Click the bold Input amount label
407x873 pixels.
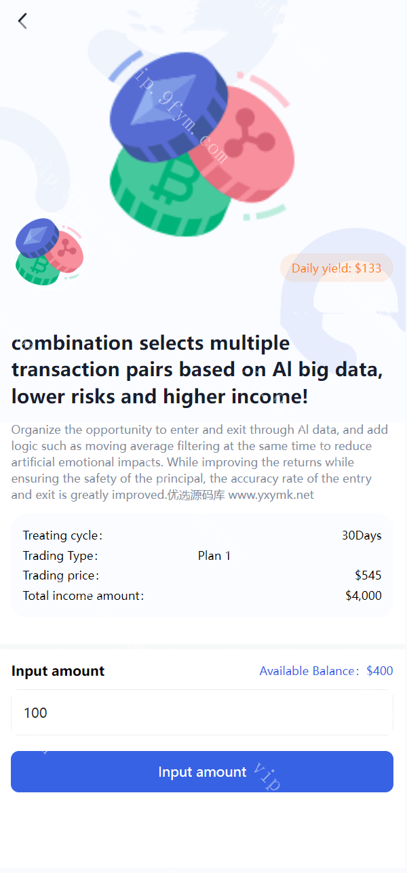click(58, 671)
